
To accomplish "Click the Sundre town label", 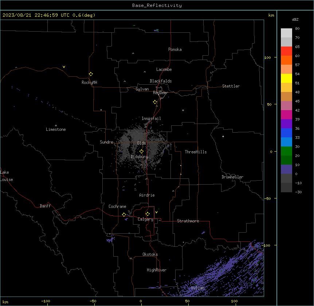I will (106, 142).
